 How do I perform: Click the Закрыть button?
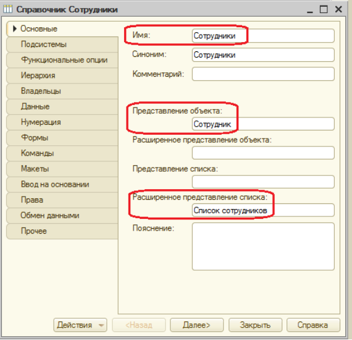[x=255, y=325]
